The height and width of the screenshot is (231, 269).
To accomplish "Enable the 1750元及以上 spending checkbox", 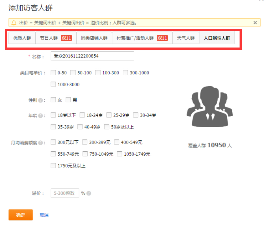I will (53, 166).
